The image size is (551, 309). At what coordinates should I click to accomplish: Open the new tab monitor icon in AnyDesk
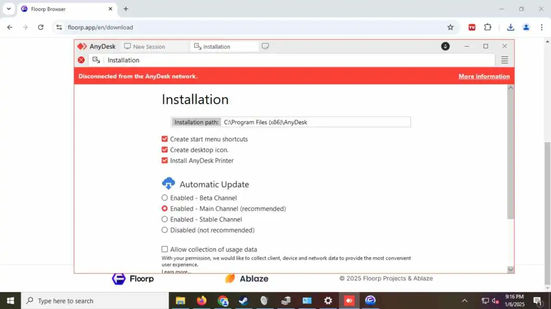tap(265, 46)
